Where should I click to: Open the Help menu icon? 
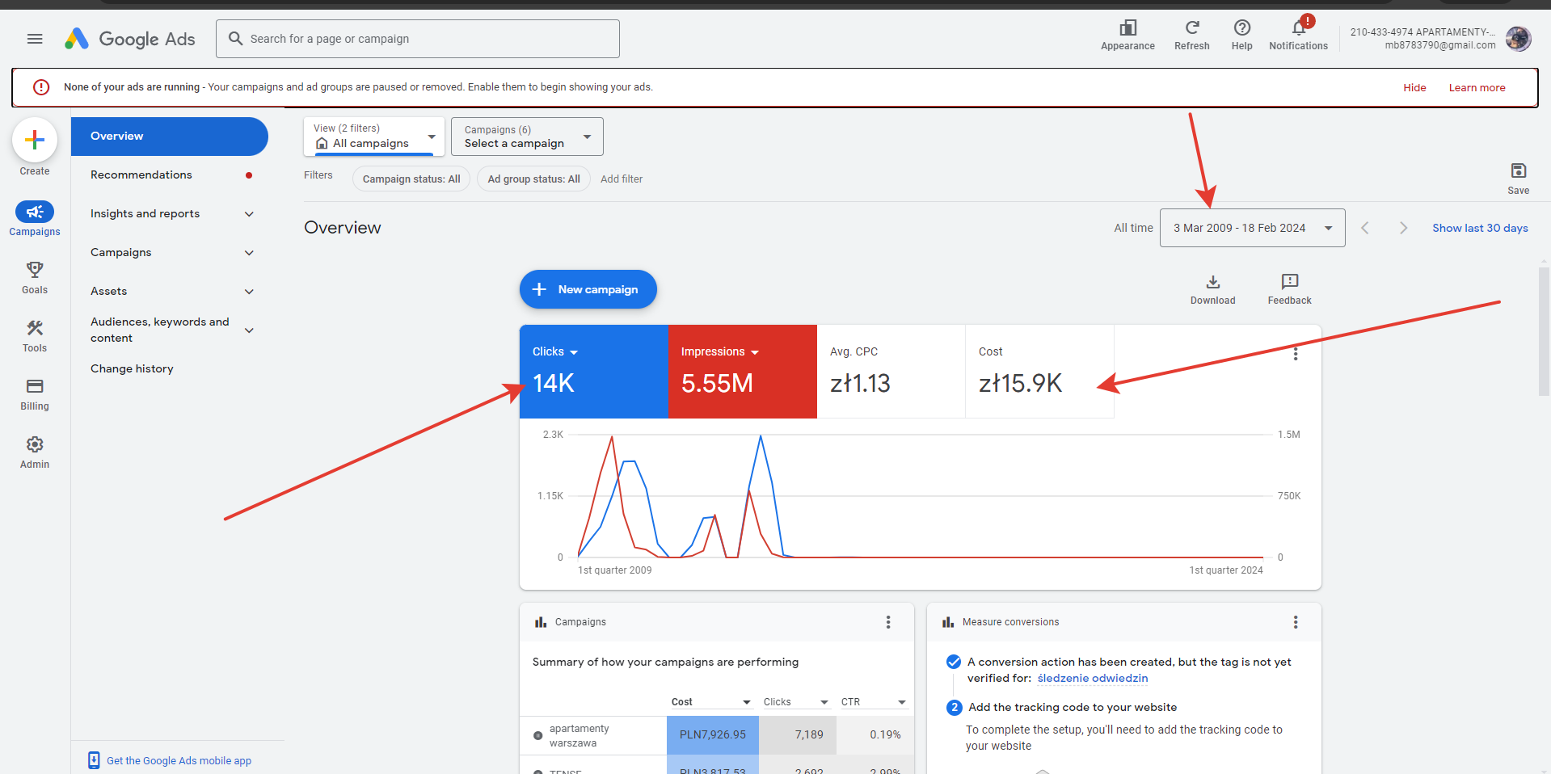[1242, 36]
